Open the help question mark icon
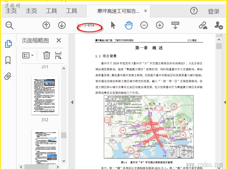 click(x=194, y=11)
